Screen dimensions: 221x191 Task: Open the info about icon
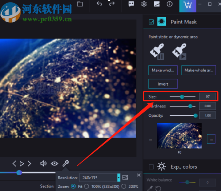pos(169,4)
